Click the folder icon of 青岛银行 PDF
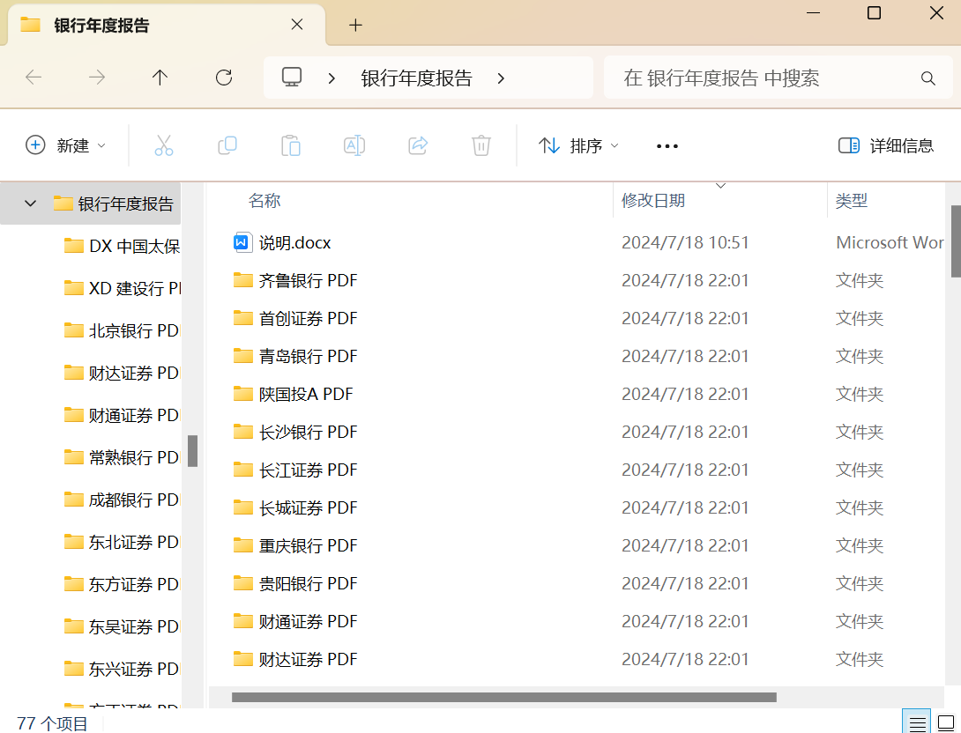The width and height of the screenshot is (961, 733). point(242,357)
